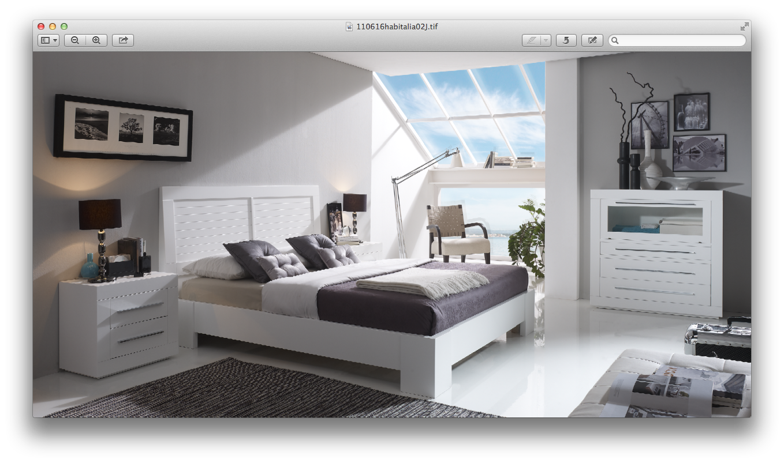Click the TIFF document proxy icon
784x463 pixels.
pyautogui.click(x=350, y=26)
